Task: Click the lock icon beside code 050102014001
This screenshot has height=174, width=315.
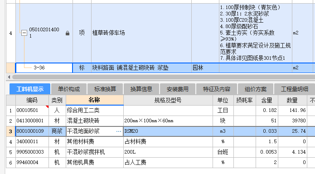Action: [68, 33]
